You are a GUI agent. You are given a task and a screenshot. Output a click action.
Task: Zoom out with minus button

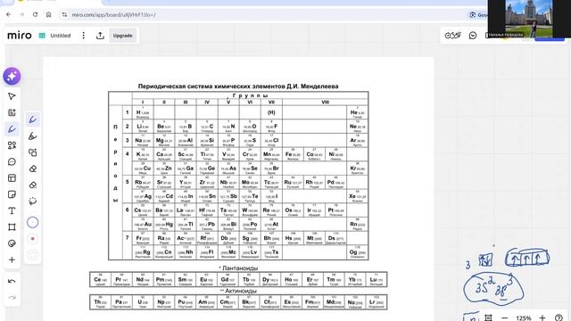(504, 317)
